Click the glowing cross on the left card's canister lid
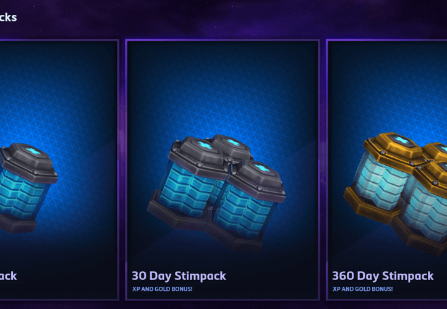This screenshot has height=309, width=447. pyautogui.click(x=33, y=151)
